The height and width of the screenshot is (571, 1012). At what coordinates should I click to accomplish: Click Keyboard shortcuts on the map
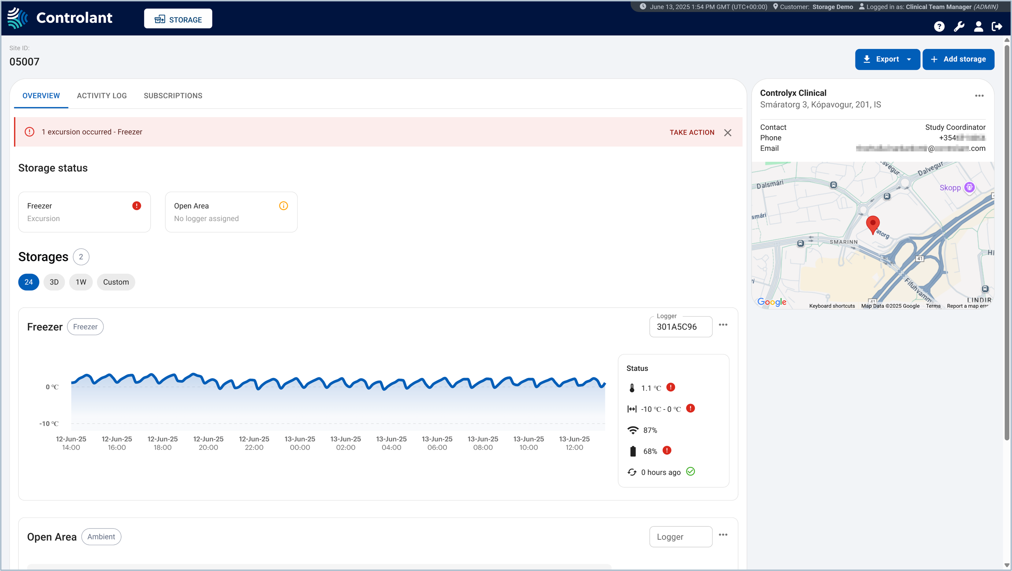(x=832, y=306)
